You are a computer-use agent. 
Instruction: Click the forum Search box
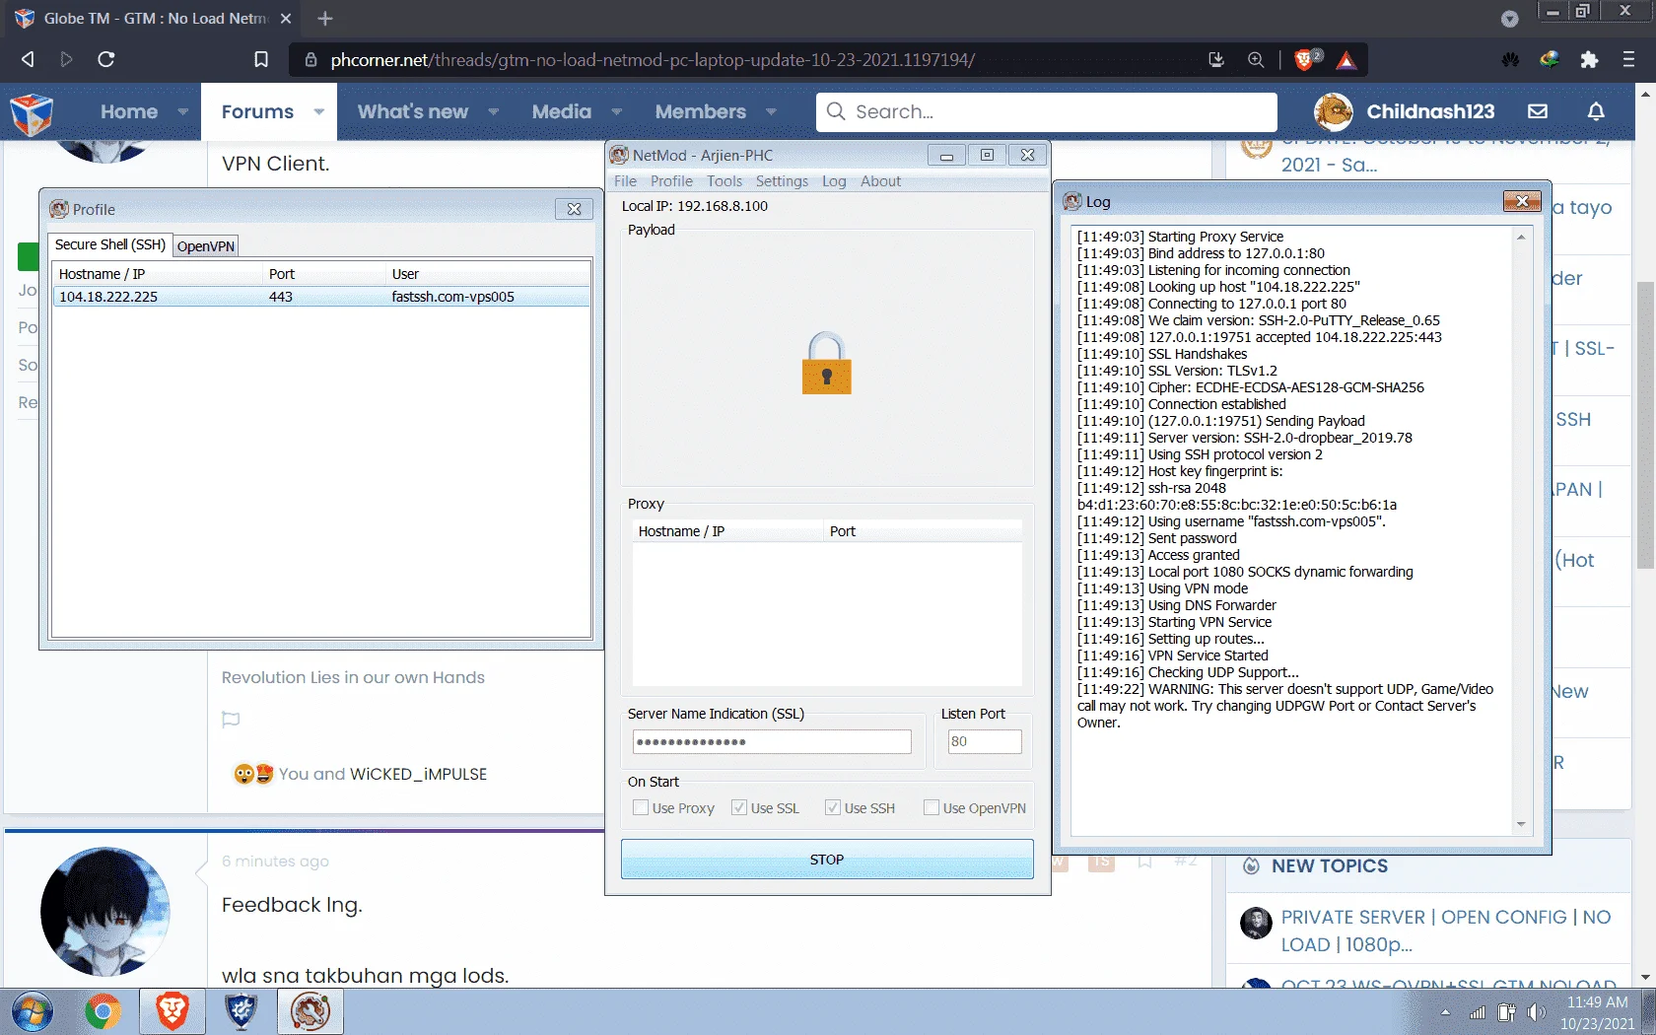click(1047, 111)
